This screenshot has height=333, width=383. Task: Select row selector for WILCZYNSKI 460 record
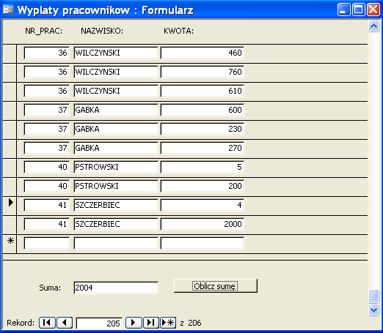coord(10,53)
